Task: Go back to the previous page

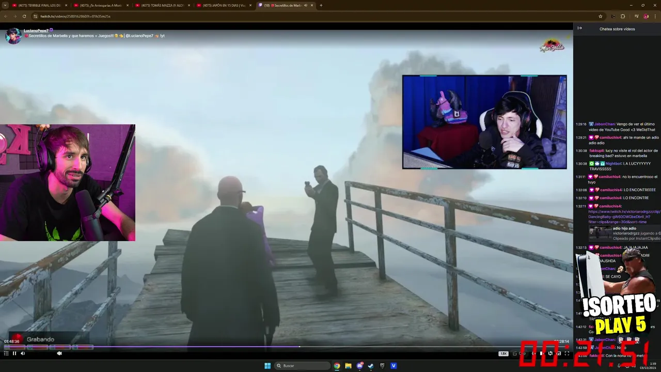Action: (6, 16)
